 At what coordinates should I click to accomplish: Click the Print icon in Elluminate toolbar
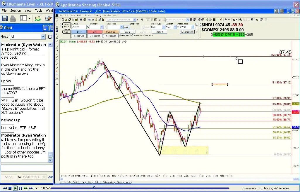[x=13, y=18]
